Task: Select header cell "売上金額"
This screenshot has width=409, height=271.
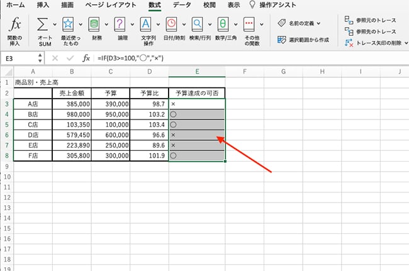Action: [72, 93]
